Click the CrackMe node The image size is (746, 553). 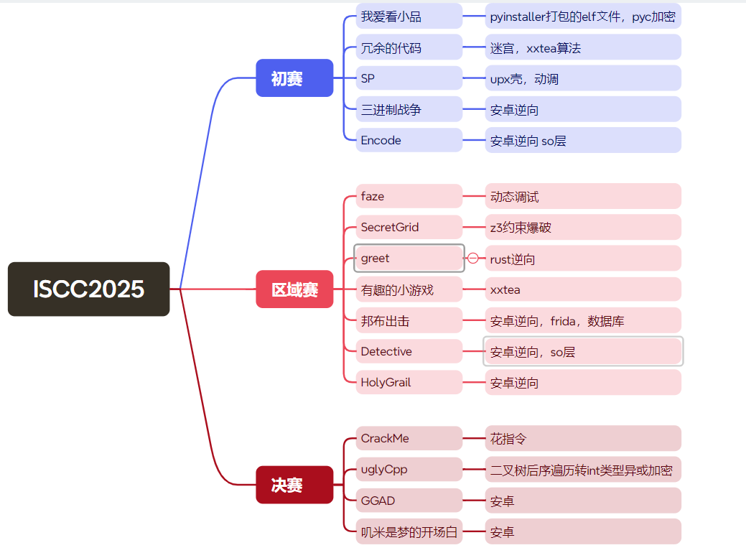(x=408, y=438)
